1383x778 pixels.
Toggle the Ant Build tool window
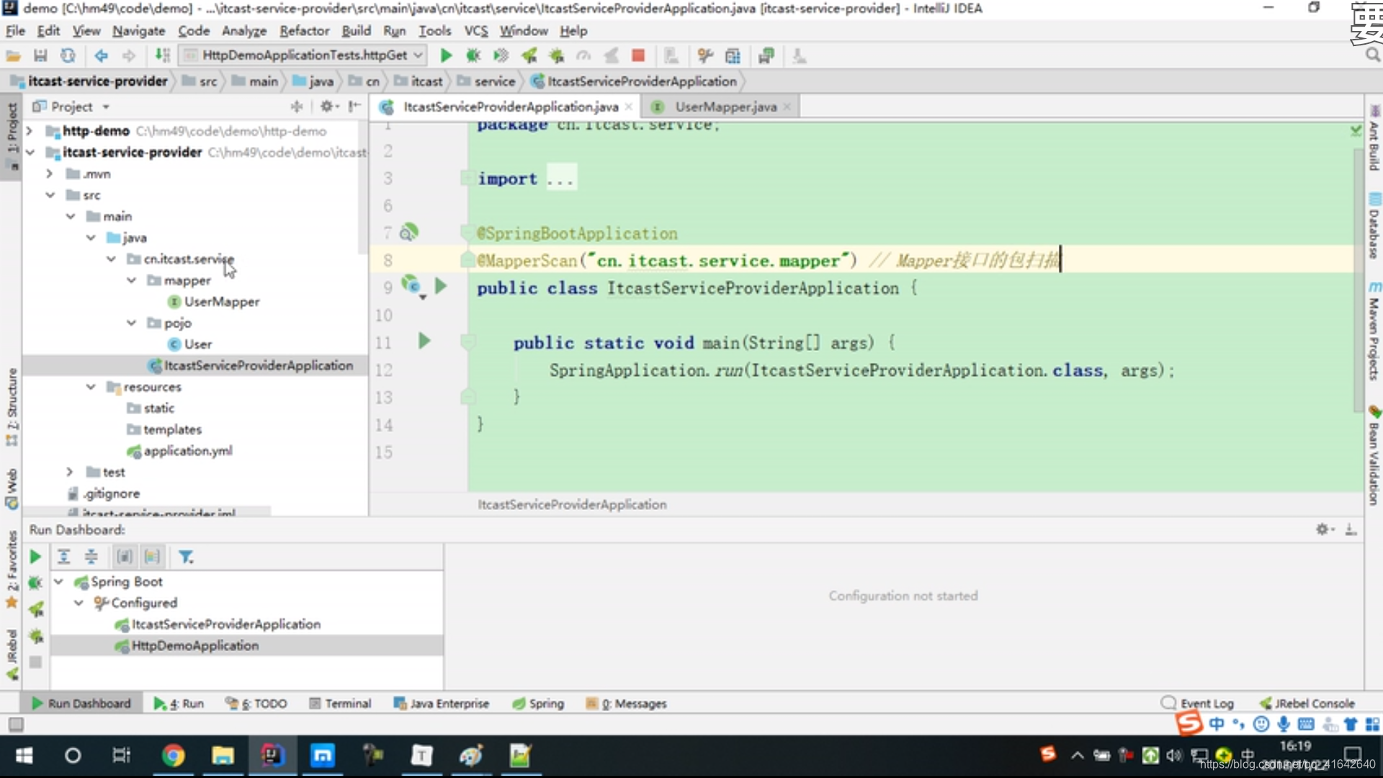coord(1374,138)
